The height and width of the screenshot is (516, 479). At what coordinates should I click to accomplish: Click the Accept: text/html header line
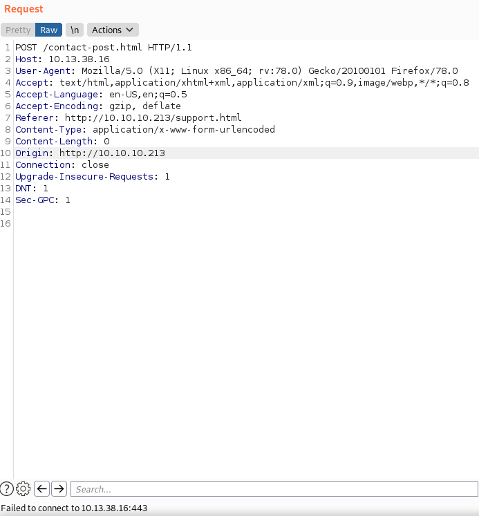pyautogui.click(x=242, y=83)
